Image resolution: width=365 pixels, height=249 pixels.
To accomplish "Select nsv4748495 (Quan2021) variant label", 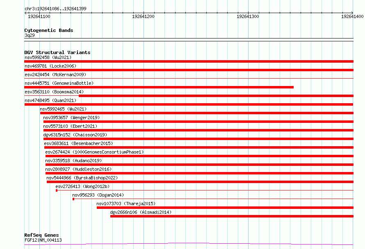I will 50,100.
